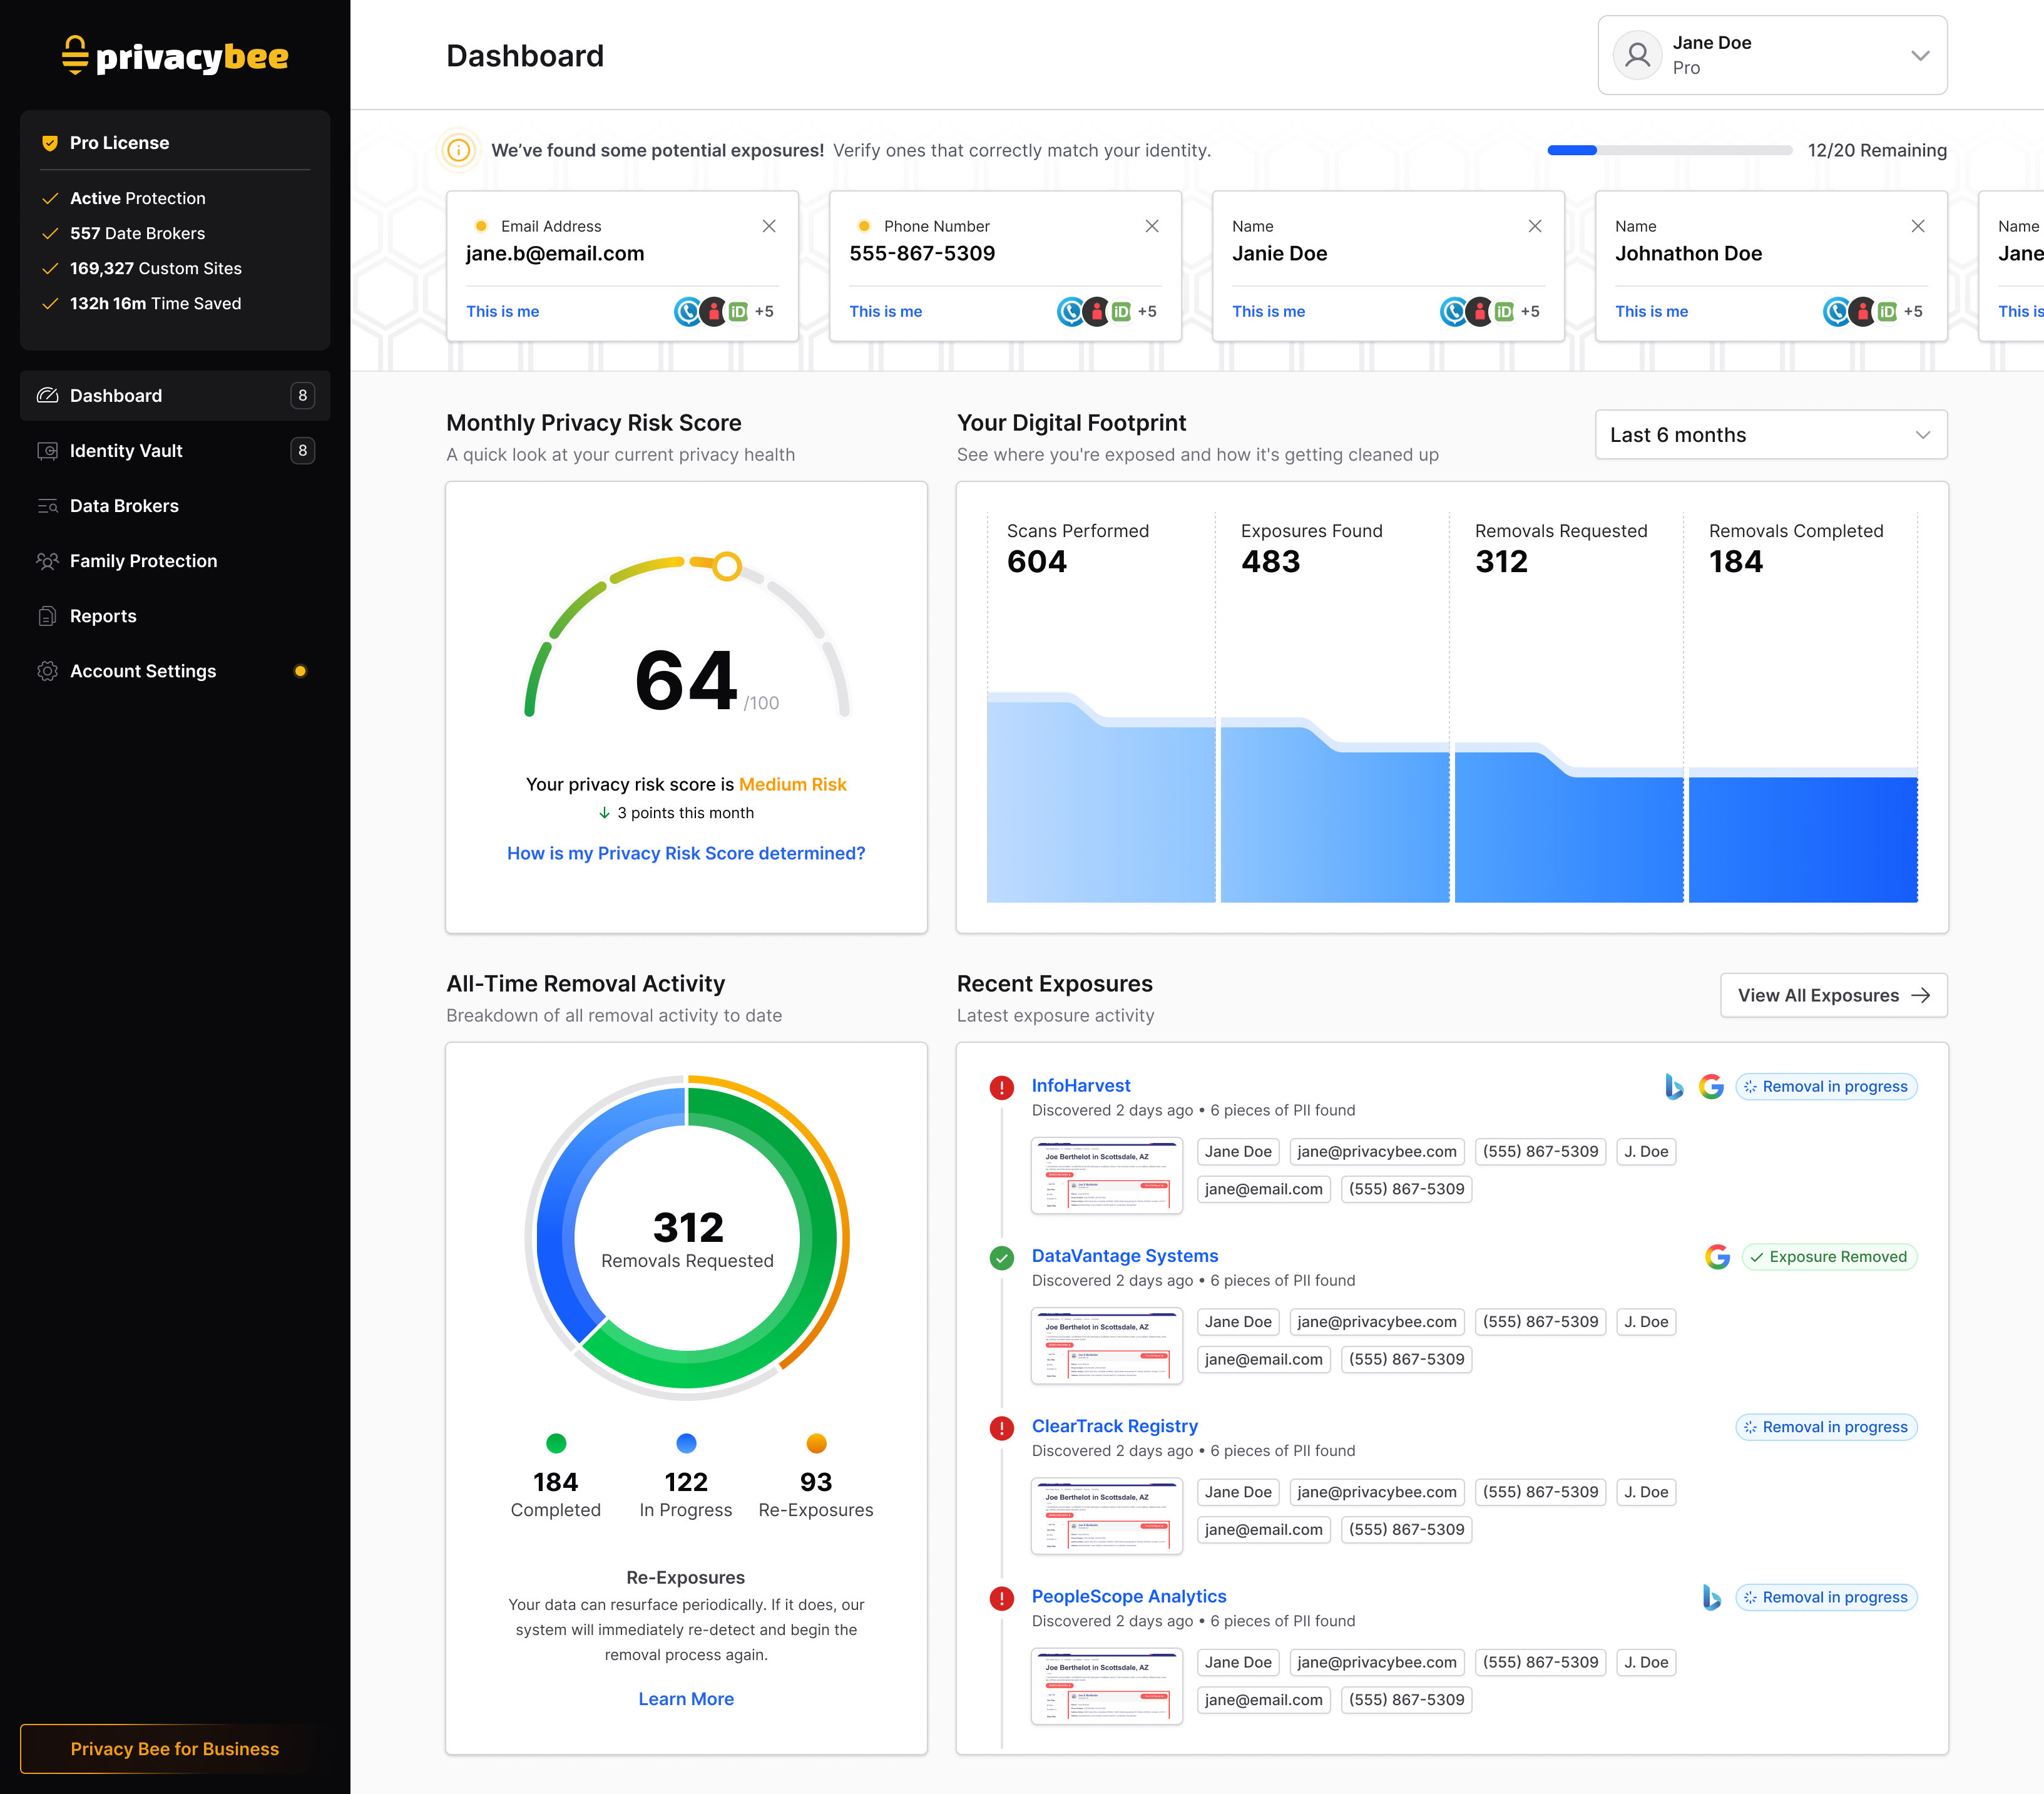The width and height of the screenshot is (2044, 1794).
Task: Click Removal in progress badge on InfoHarvest
Action: coord(1826,1087)
